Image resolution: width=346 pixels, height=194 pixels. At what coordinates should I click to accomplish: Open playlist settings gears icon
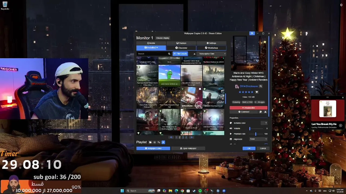(x=159, y=142)
